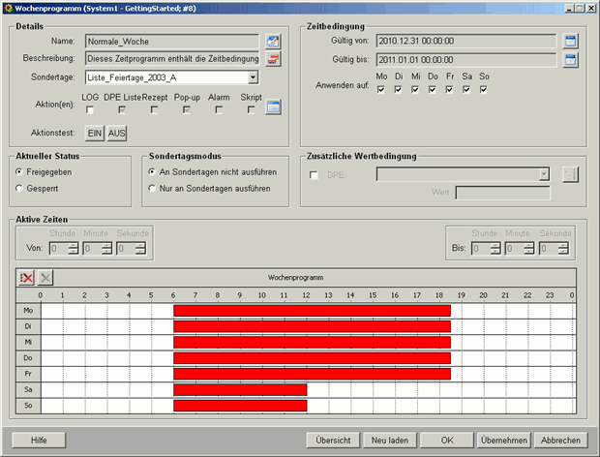
Task: Open the action configuration icon after Skript
Action: tap(273, 107)
